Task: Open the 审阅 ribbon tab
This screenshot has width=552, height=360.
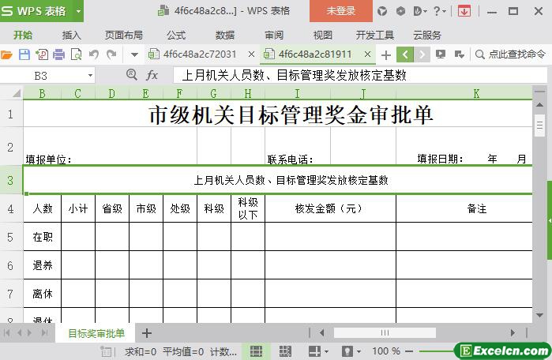Action: 274,36
